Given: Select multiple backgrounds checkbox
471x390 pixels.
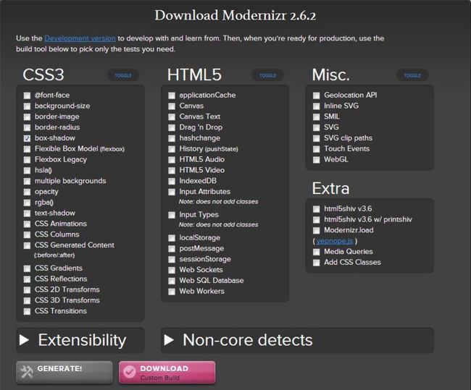Looking at the screenshot, I should [x=27, y=181].
